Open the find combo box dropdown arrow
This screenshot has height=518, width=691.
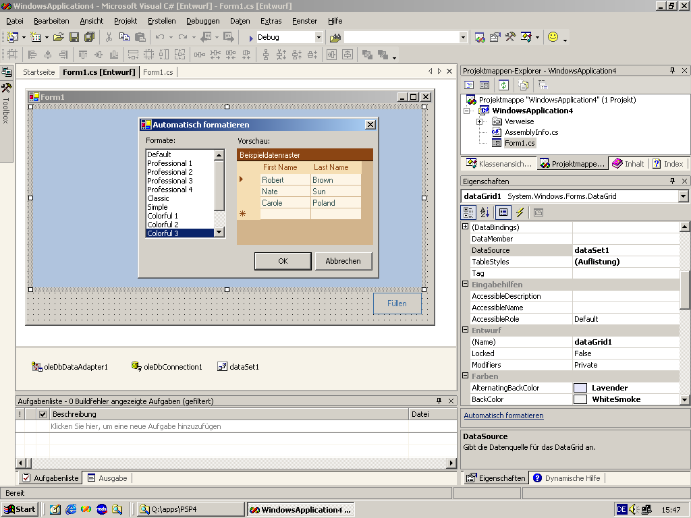[463, 38]
